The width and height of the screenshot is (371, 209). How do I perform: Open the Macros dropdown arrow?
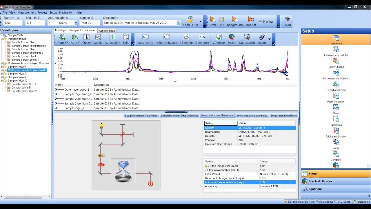click(x=269, y=39)
